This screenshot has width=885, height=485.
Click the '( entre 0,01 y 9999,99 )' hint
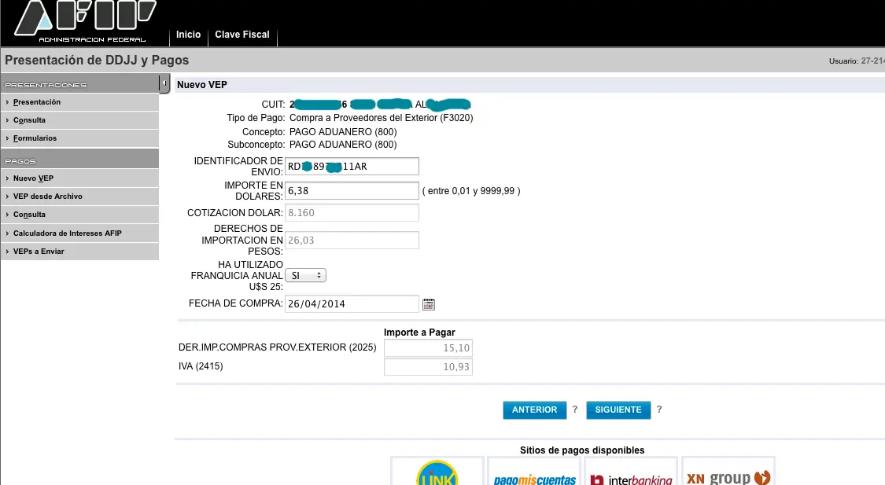point(471,191)
